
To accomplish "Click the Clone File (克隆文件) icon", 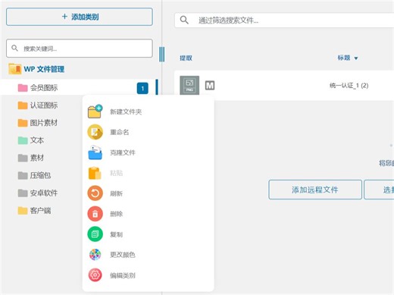I will (x=95, y=152).
